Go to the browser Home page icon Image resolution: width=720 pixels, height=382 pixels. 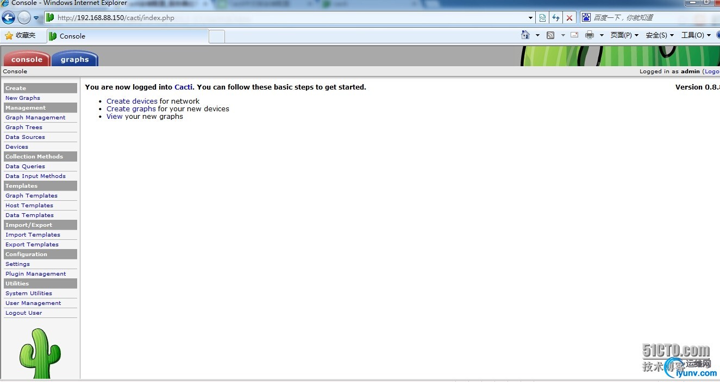525,35
